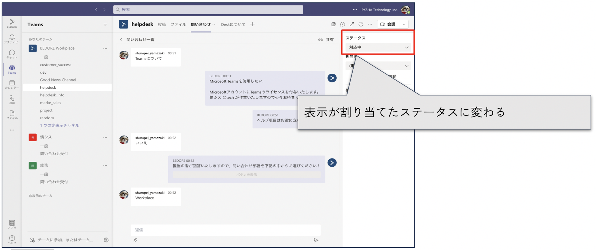Open the 一般 channel under BEDORE Workplace
596x250 pixels.
(x=44, y=57)
